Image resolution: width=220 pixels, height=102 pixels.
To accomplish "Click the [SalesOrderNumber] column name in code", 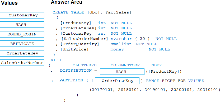I will pyautogui.click(x=85, y=39).
